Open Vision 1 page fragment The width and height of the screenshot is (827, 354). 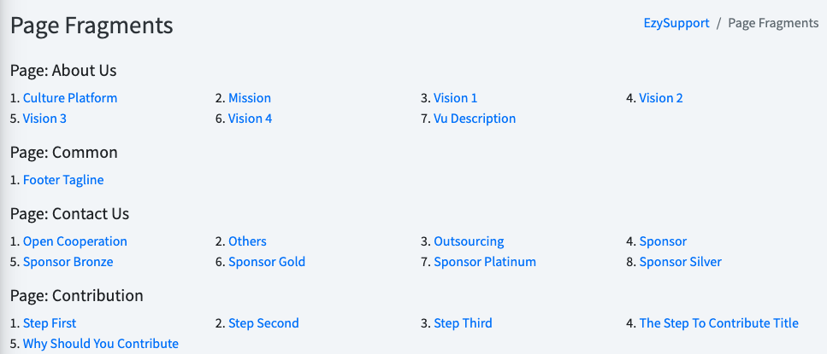456,98
